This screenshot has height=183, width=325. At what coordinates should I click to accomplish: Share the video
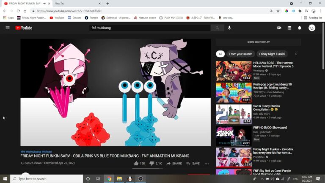pos(174,164)
